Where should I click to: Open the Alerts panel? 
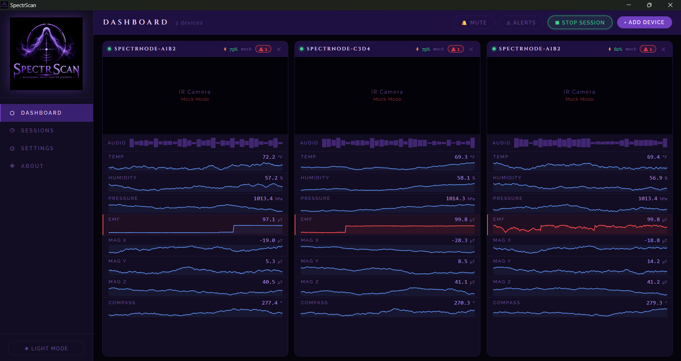[x=521, y=22]
